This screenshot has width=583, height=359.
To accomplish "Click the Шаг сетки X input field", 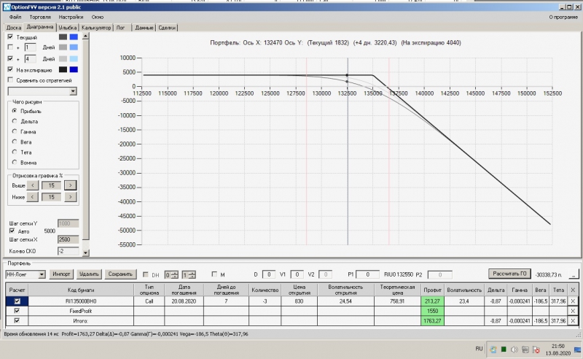I will tap(68, 239).
